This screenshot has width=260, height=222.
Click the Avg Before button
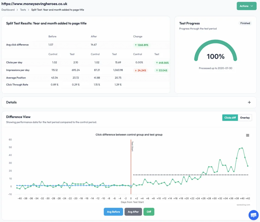click(x=113, y=212)
